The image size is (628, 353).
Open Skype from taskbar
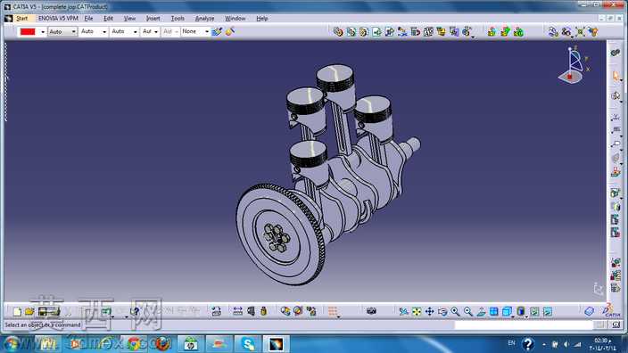point(248,344)
